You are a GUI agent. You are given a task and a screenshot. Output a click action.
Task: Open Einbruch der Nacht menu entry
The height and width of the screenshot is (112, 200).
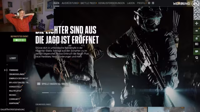click(19, 78)
